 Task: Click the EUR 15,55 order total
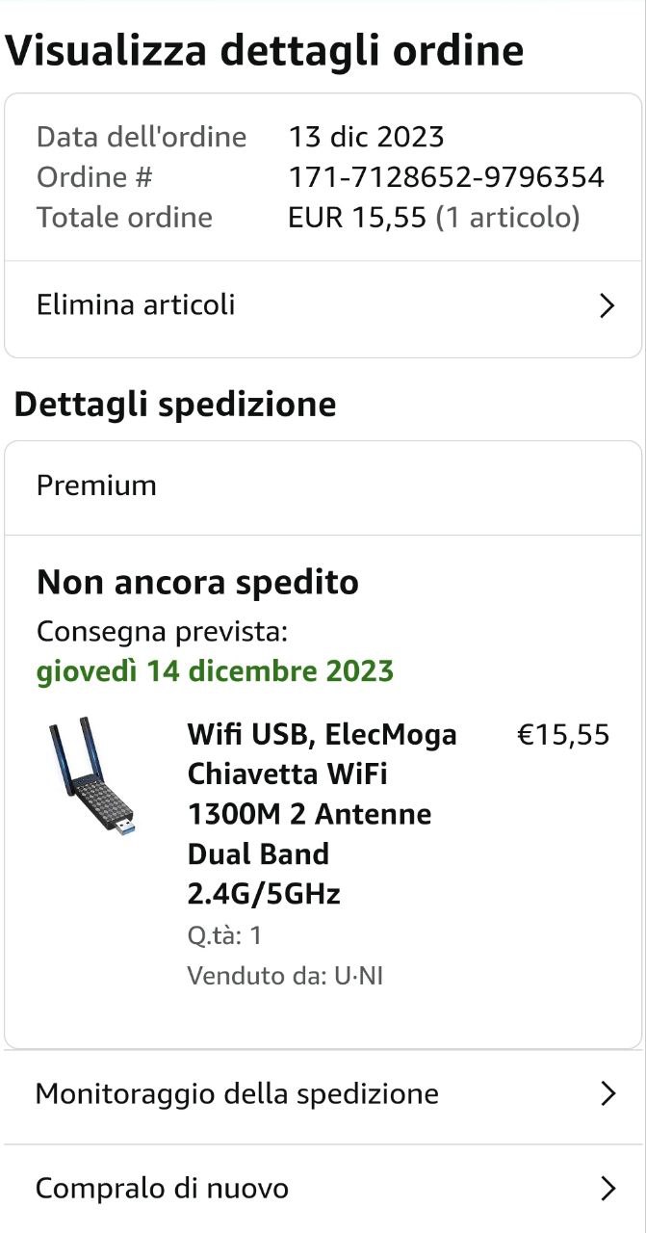tap(356, 218)
